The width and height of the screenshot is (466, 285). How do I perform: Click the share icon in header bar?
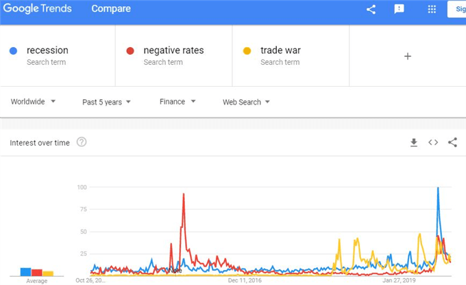coord(371,9)
